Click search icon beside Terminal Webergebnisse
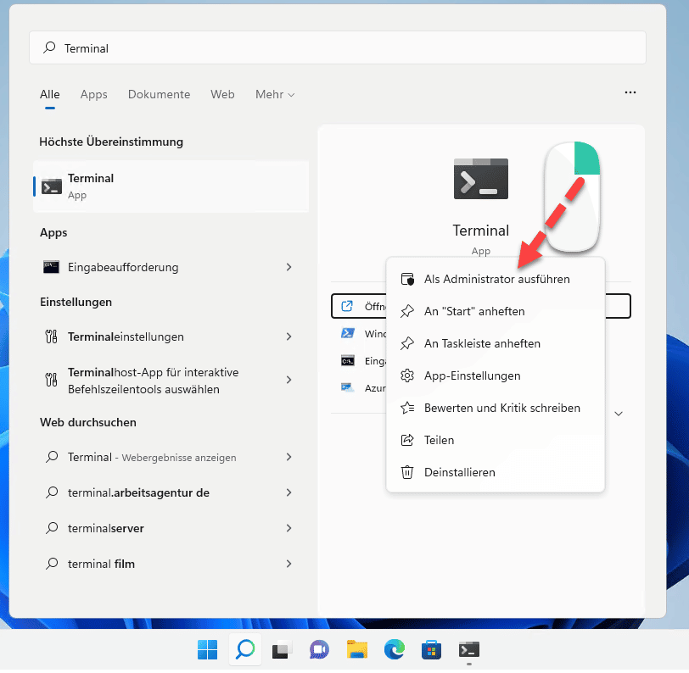 tap(52, 457)
